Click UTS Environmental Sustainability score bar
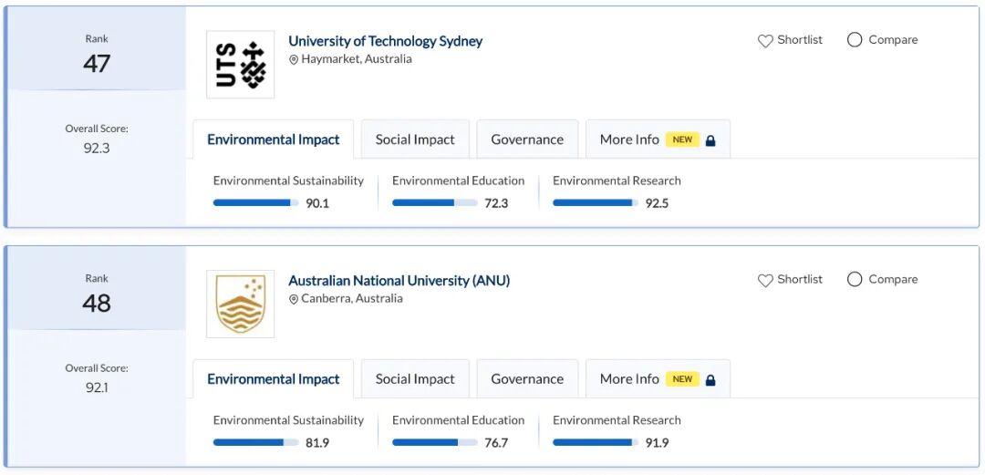This screenshot has height=475, width=985. 255,202
